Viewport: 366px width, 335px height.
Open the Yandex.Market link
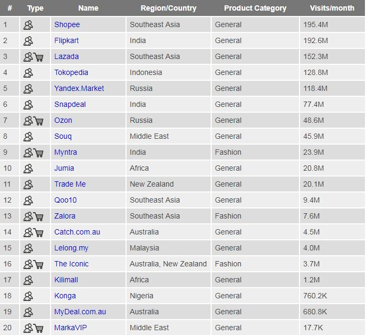click(x=79, y=88)
